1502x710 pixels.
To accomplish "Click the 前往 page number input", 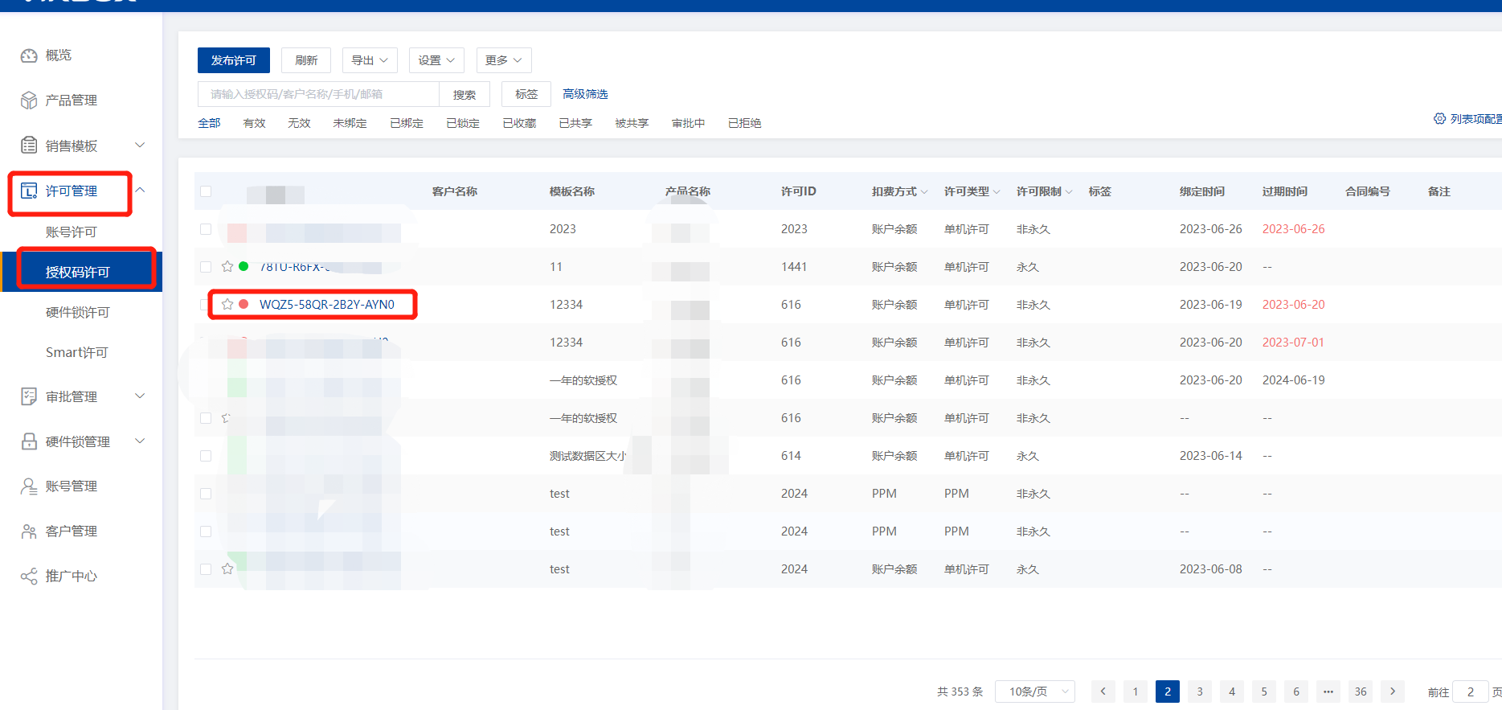I will point(1471,692).
